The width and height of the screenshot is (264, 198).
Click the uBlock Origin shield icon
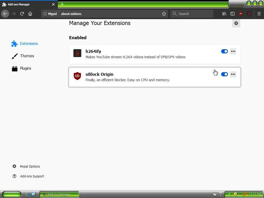coord(77,76)
